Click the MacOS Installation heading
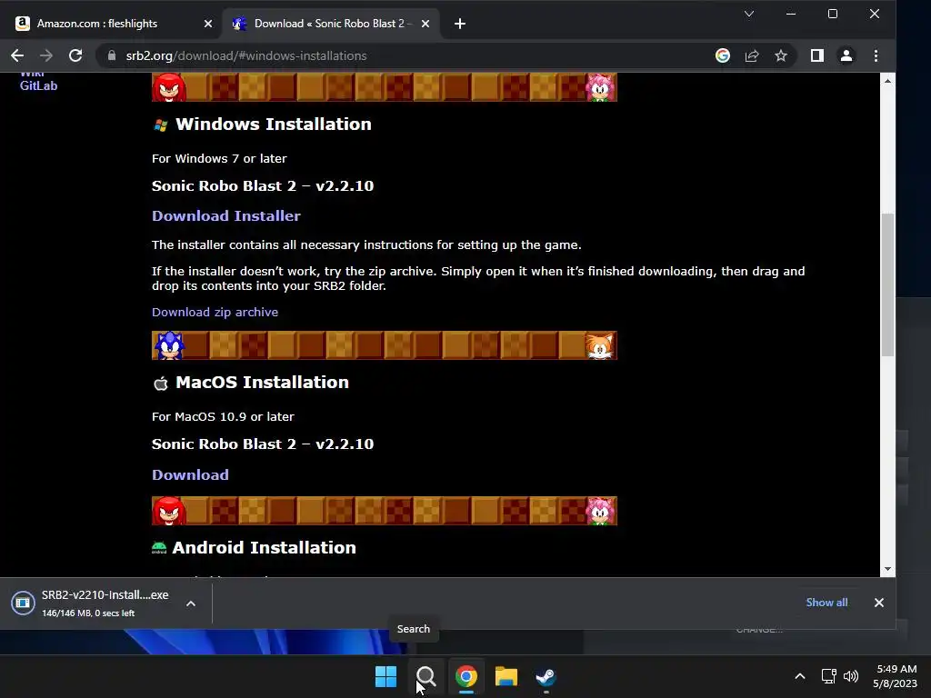 coord(262,383)
